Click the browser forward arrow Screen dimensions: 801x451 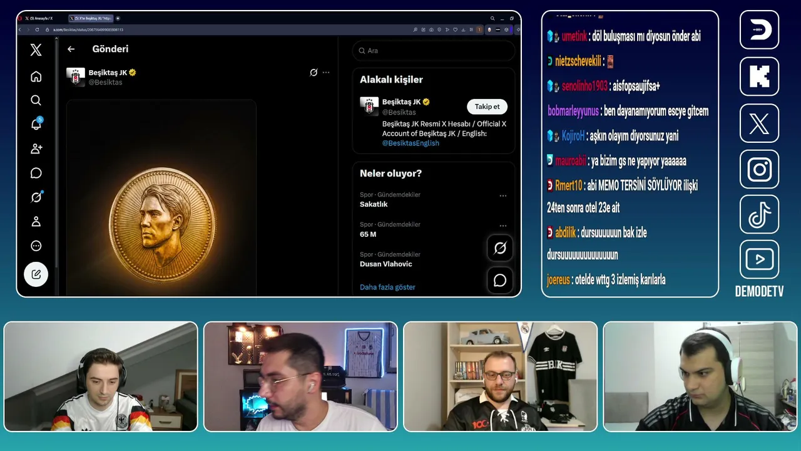coord(28,29)
